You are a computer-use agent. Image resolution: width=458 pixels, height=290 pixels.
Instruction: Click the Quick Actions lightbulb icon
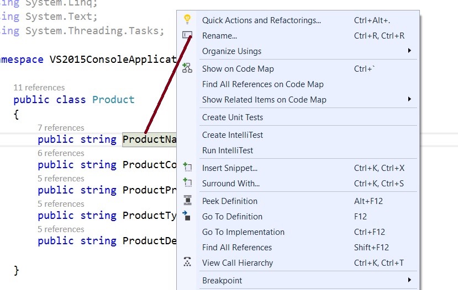tap(187, 20)
